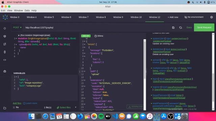Switch to Window 4 tab
This screenshot has height=121, width=216.
pyautogui.click(x=31, y=17)
